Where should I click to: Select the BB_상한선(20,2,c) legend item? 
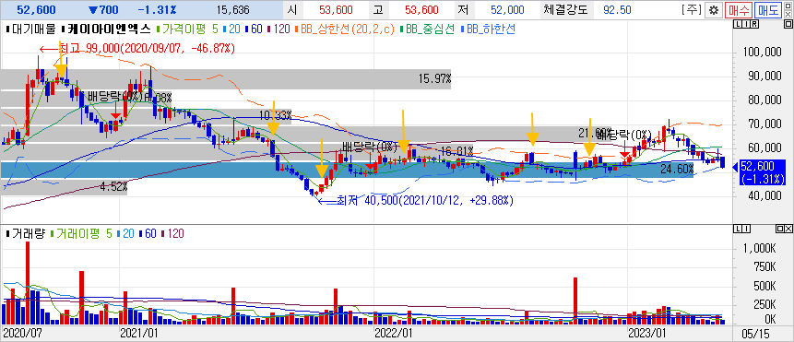(x=344, y=29)
